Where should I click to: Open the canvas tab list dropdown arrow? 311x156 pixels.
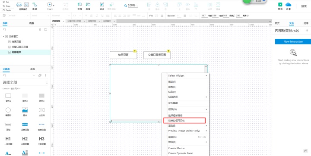click(x=270, y=22)
